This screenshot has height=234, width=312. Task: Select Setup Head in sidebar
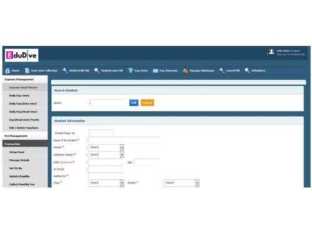pos(25,152)
